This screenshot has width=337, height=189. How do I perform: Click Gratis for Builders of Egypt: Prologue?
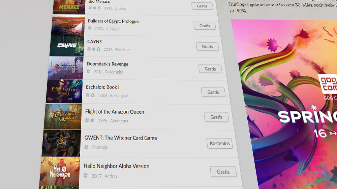click(205, 26)
